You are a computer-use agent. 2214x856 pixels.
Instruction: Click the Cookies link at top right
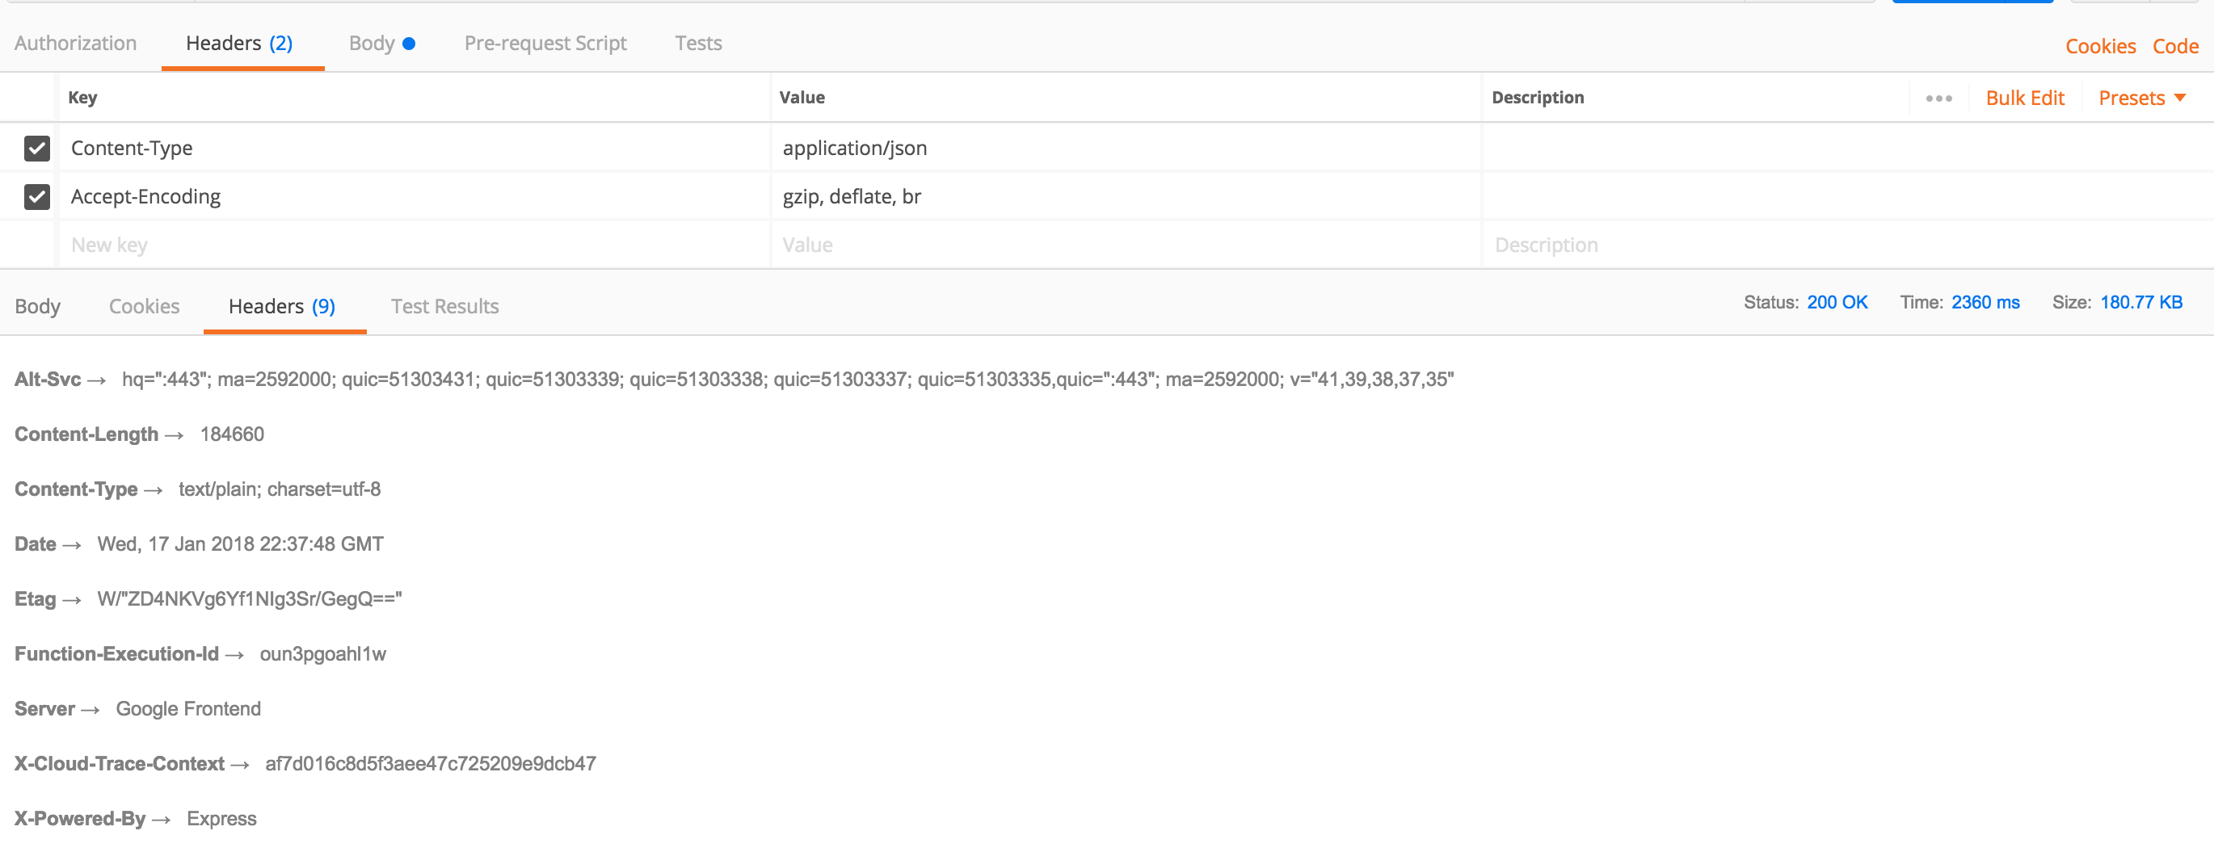(2100, 46)
